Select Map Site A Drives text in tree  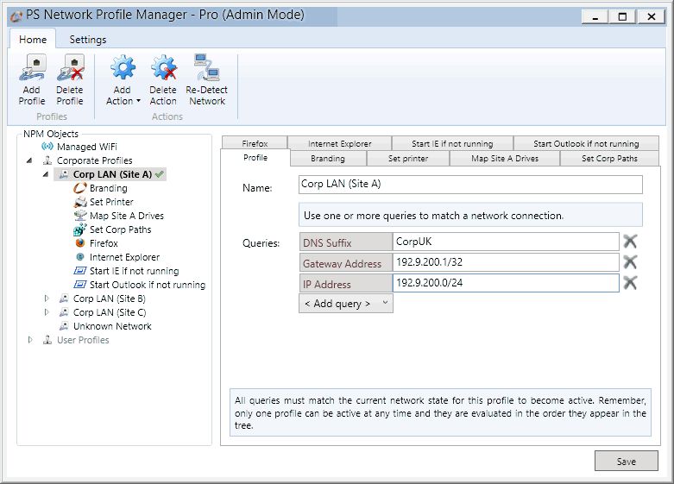127,216
